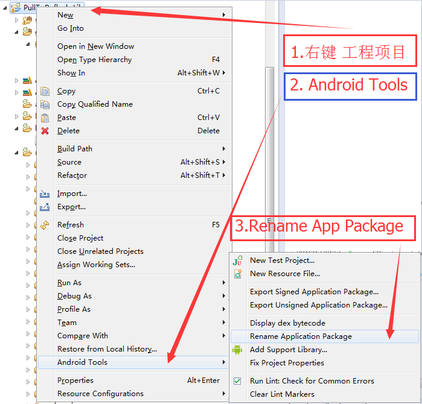This screenshot has height=404, width=422.
Task: Select Close Project
Action: coord(135,238)
